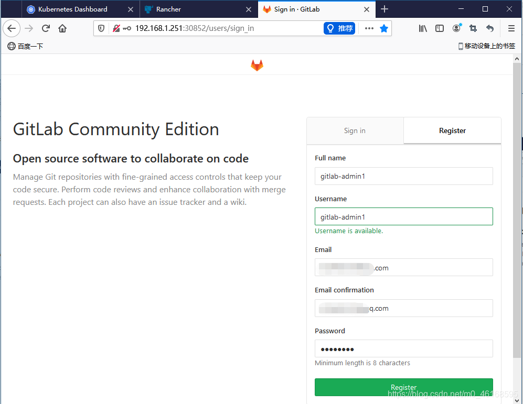Click the Email confirmation field
The height and width of the screenshot is (404, 523).
(403, 308)
